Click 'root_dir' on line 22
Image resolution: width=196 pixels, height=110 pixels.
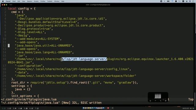pos(18,83)
